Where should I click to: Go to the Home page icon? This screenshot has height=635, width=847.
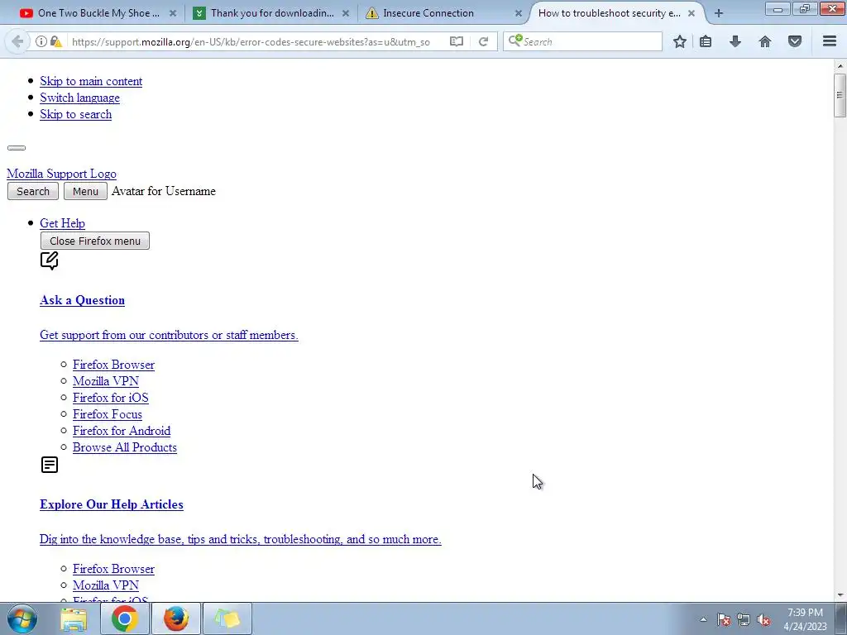point(765,41)
